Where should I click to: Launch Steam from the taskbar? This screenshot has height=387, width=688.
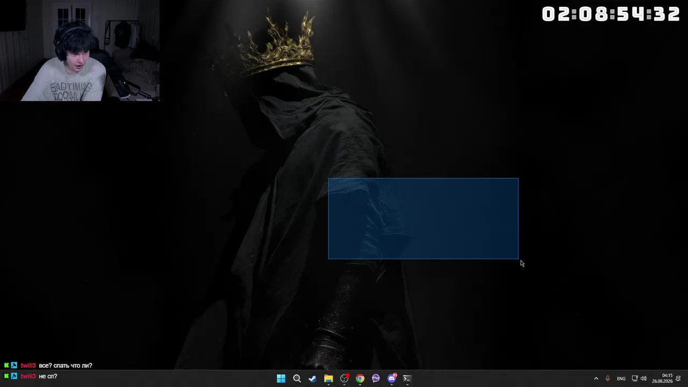click(x=312, y=378)
